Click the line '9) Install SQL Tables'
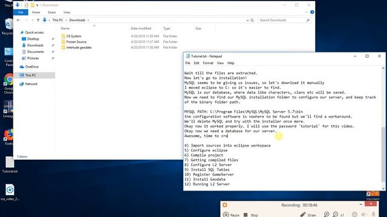 pos(207,169)
